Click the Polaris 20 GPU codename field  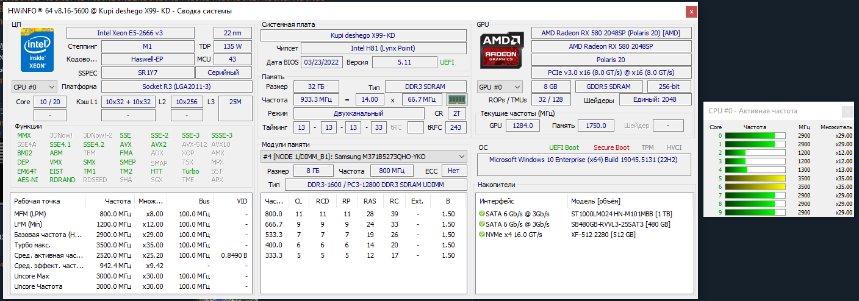[x=611, y=60]
